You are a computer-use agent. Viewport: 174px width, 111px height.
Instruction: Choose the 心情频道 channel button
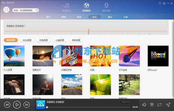(x=60, y=40)
